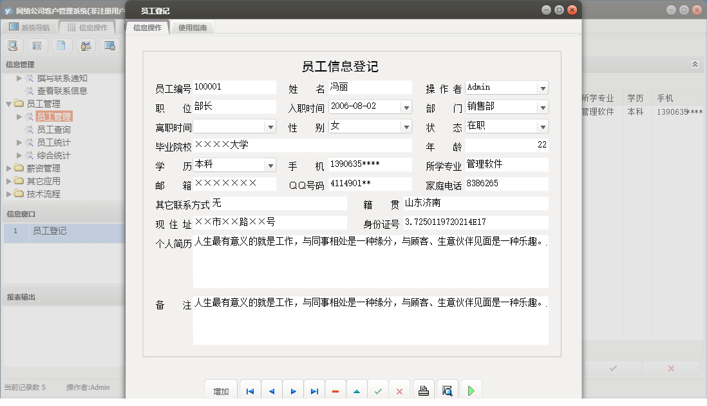Switch to the 使用指南 tab

pos(193,28)
